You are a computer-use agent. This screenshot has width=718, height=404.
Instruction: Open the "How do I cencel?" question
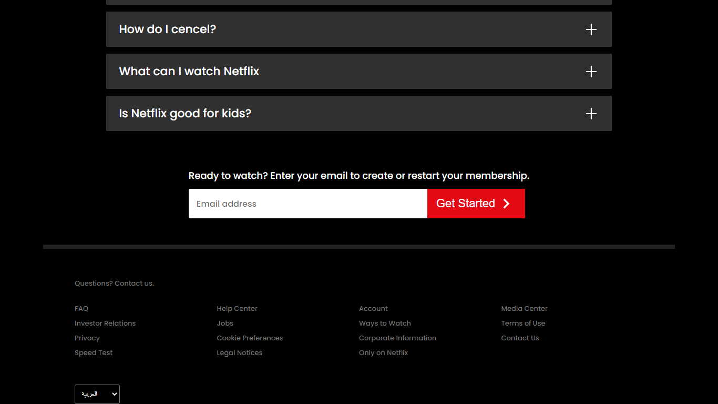click(359, 29)
